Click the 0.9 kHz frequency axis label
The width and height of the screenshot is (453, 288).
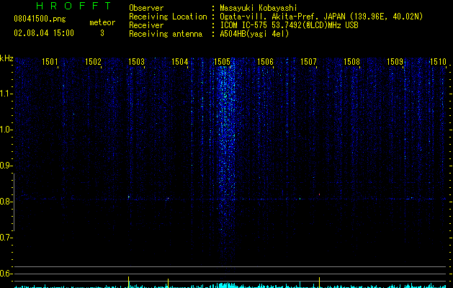pyautogui.click(x=6, y=166)
